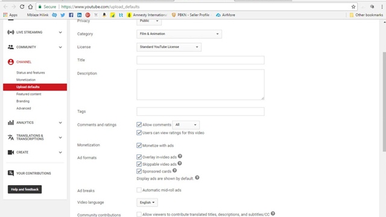Open Monetization settings in sidebar

26,80
